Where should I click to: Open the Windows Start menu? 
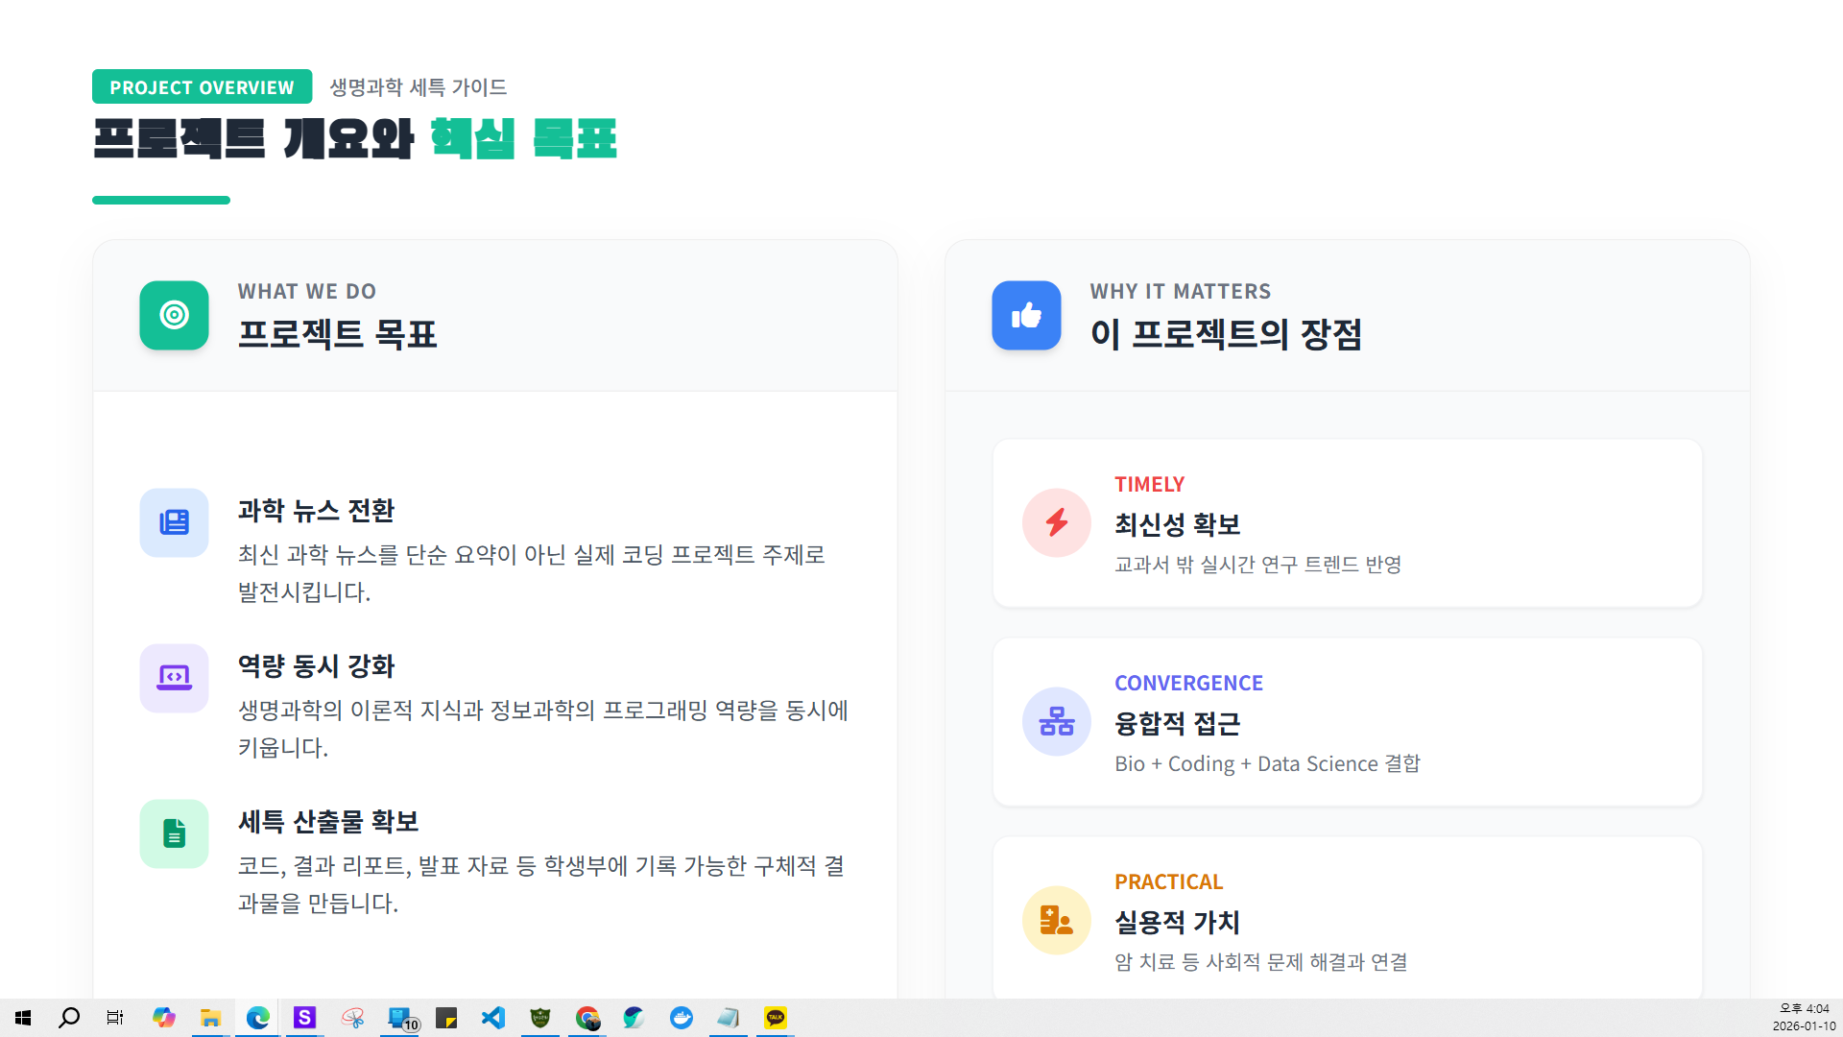[23, 1018]
